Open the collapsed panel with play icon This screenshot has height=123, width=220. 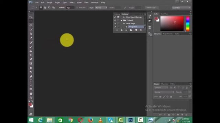[150, 21]
